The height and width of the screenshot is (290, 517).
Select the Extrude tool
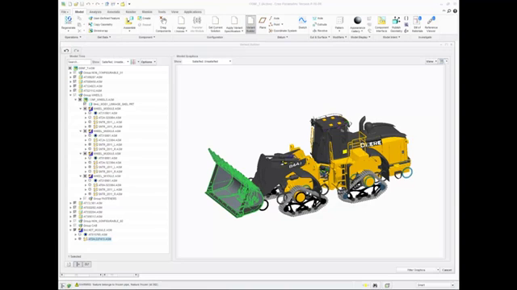[320, 24]
